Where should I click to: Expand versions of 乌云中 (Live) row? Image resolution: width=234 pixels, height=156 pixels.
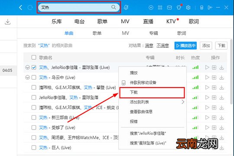click(27, 78)
